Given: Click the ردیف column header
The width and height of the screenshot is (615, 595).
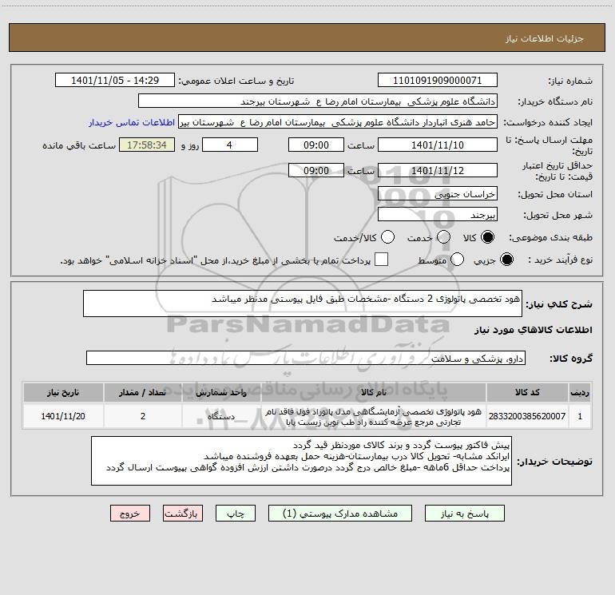Looking at the screenshot, I should click(580, 393).
